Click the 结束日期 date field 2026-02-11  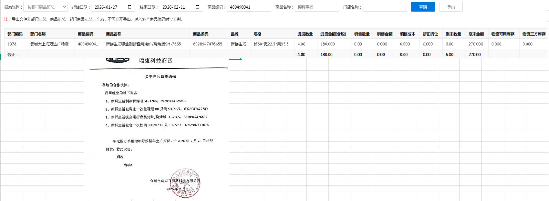click(x=177, y=7)
